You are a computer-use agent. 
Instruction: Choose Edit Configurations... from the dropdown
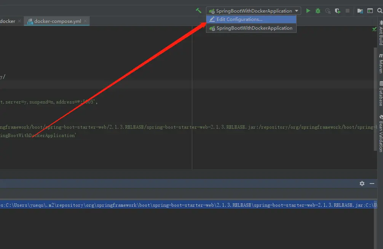click(x=251, y=19)
